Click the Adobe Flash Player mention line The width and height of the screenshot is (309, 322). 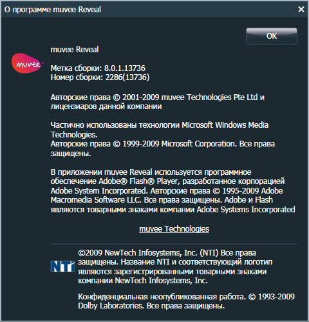tap(167, 181)
